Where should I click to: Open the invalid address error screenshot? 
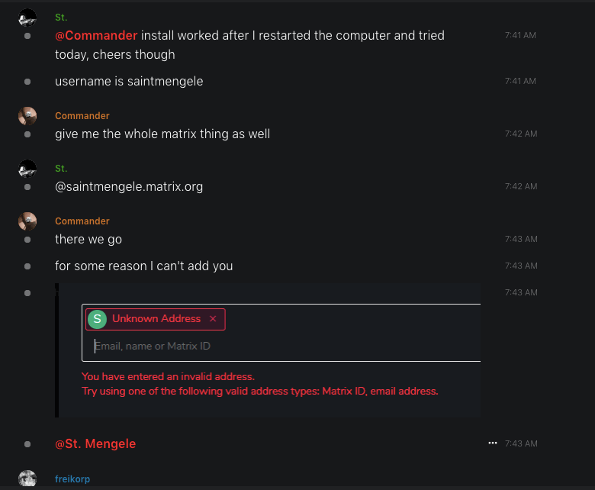[269, 350]
